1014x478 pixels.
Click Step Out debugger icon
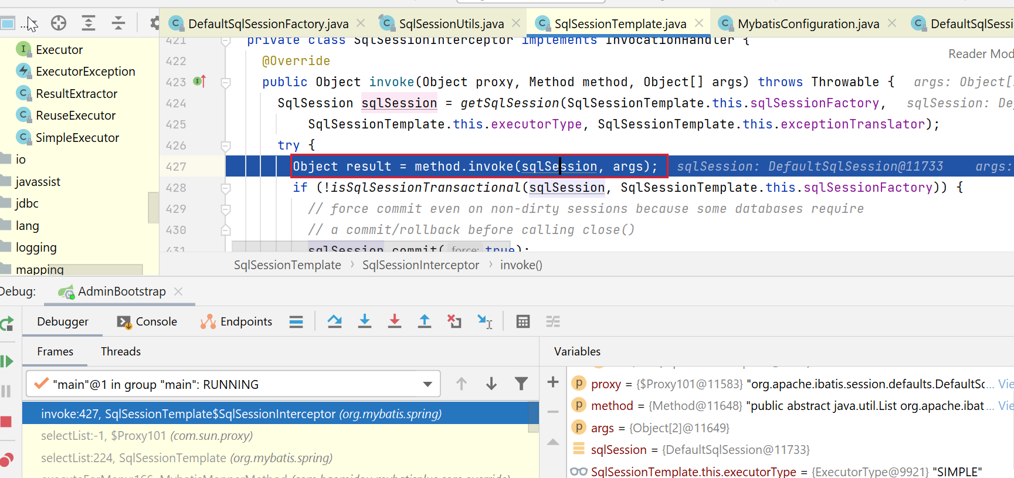click(x=425, y=321)
